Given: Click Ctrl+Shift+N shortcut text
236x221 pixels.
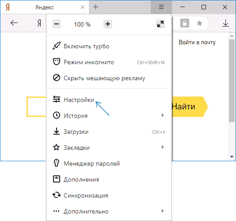Looking at the screenshot, I should click(x=151, y=62).
